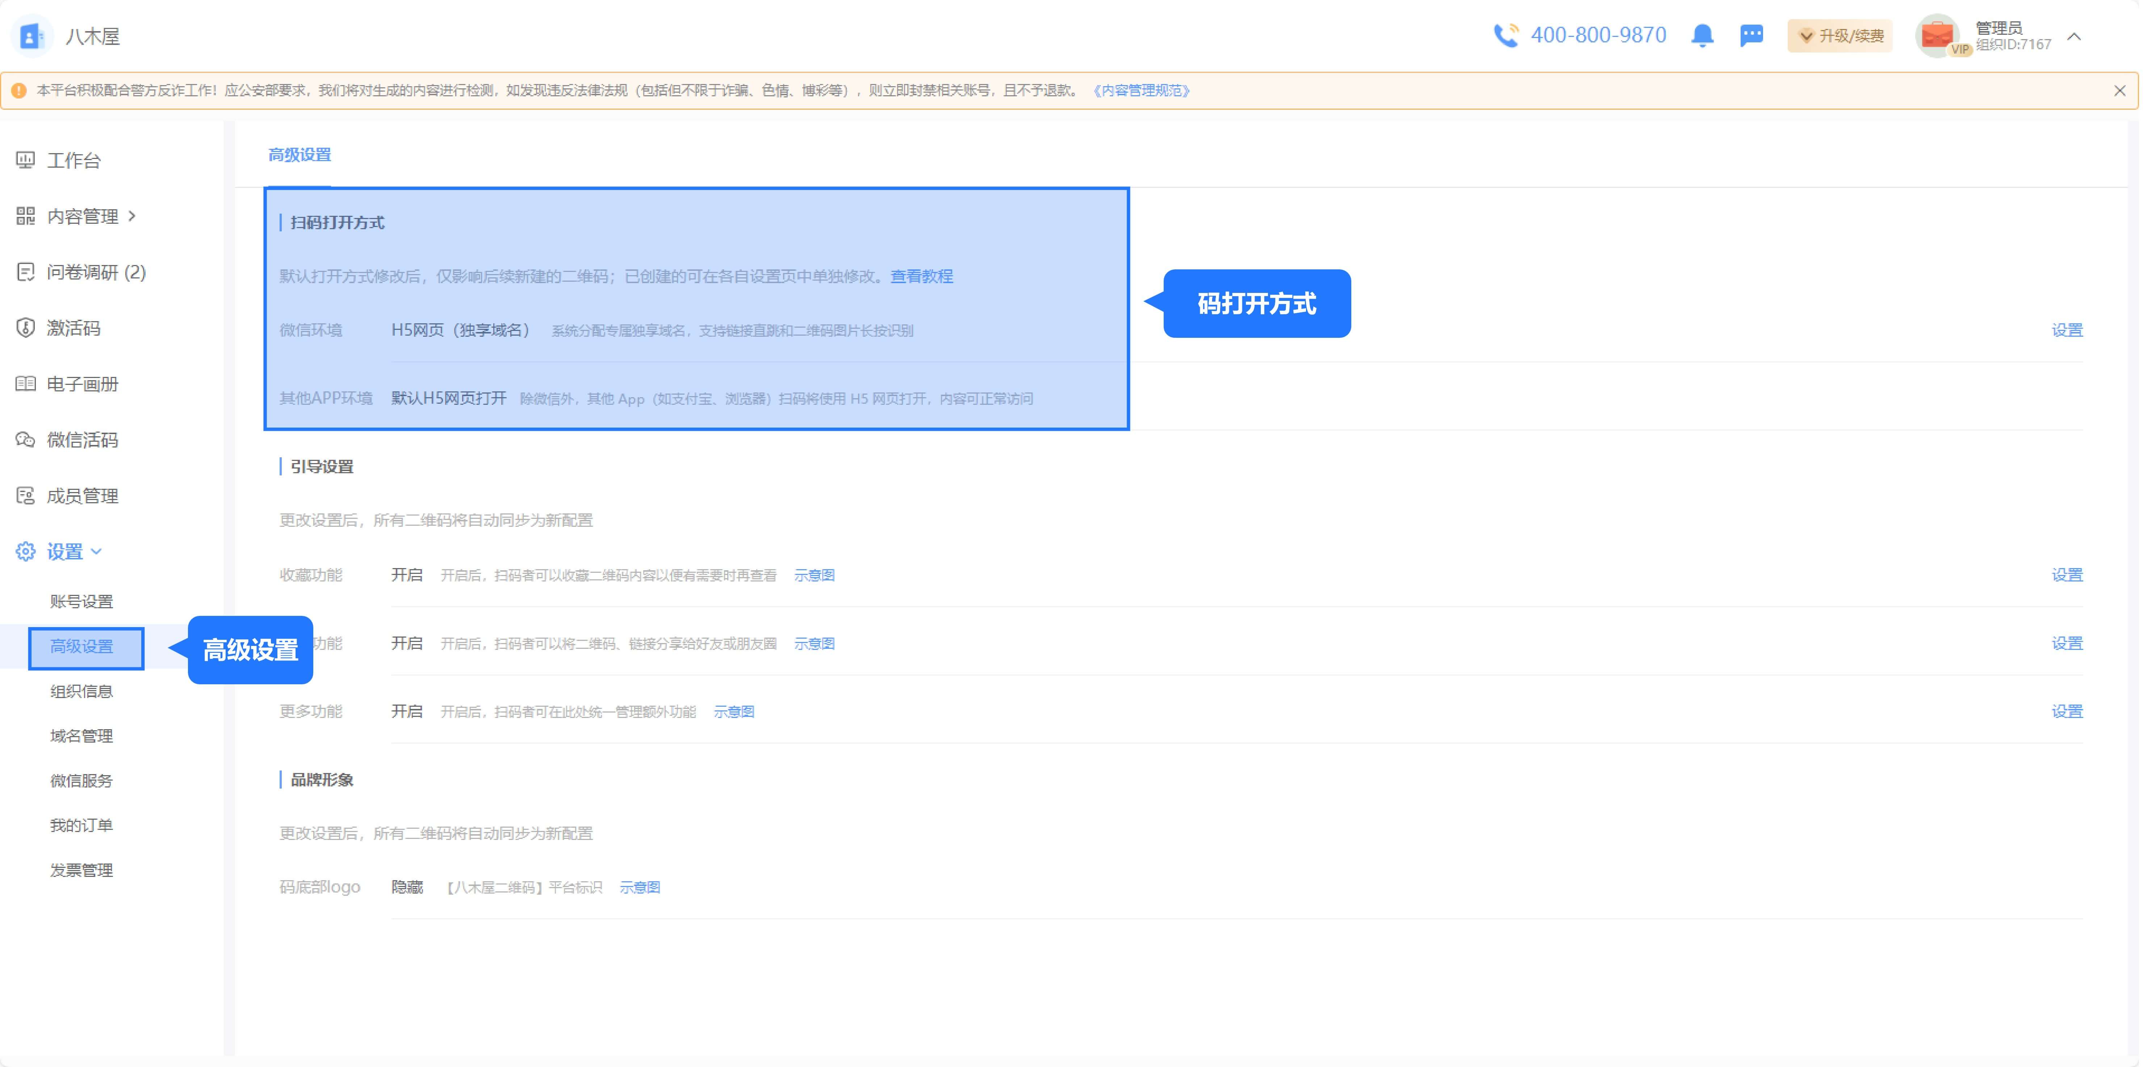Image resolution: width=2143 pixels, height=1067 pixels.
Task: Dismiss the anti-fraud warning banner
Action: 2120,91
